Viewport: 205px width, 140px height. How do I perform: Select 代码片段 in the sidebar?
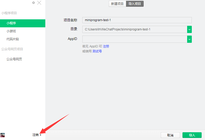click(13, 39)
